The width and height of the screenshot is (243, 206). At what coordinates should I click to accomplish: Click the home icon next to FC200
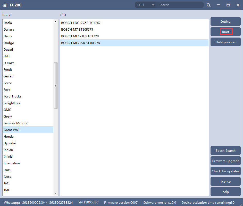[x=5, y=5]
